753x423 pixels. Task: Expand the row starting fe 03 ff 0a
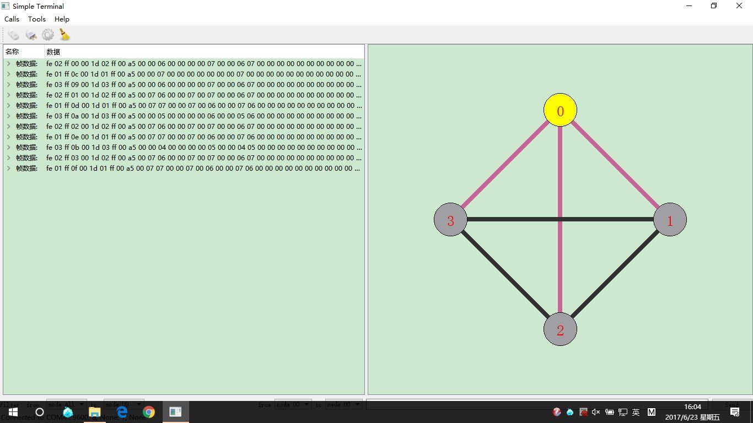[8, 116]
